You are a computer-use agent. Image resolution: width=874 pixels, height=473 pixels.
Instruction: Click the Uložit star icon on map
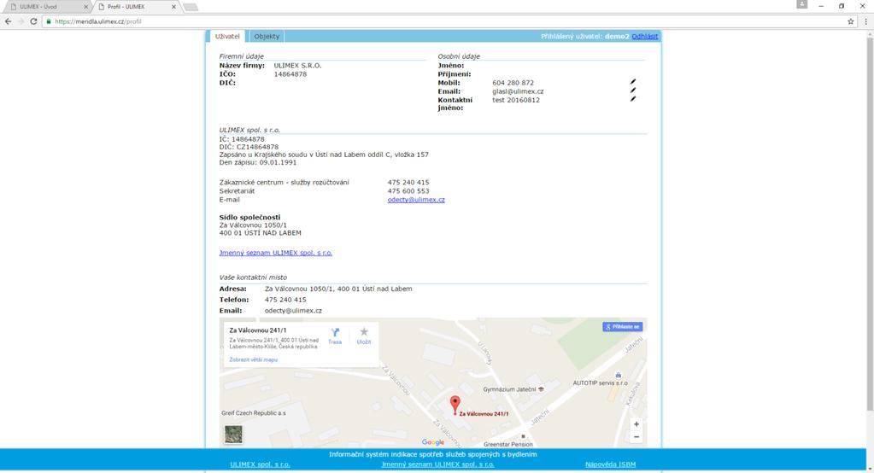tap(363, 332)
